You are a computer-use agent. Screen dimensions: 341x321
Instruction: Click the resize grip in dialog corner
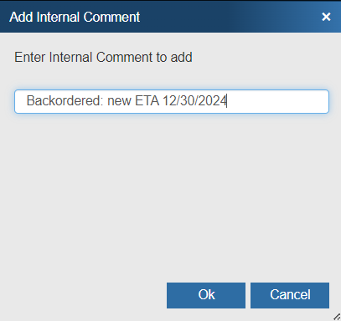(x=337, y=317)
